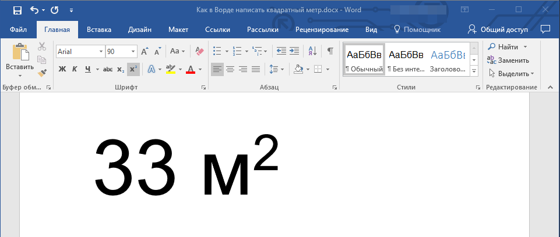The height and width of the screenshot is (237, 560).
Task: Toggle superscript formatting button
Action: tap(133, 70)
